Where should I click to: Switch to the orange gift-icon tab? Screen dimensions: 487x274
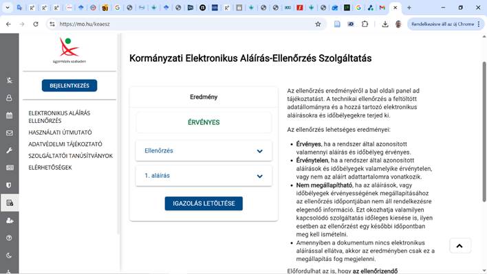tap(105, 8)
